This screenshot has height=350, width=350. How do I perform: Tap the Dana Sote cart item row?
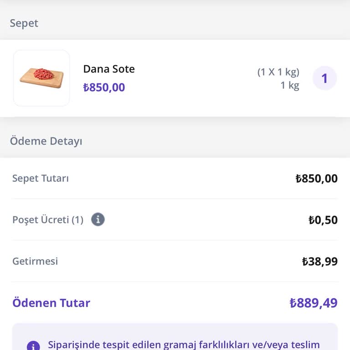click(191, 78)
